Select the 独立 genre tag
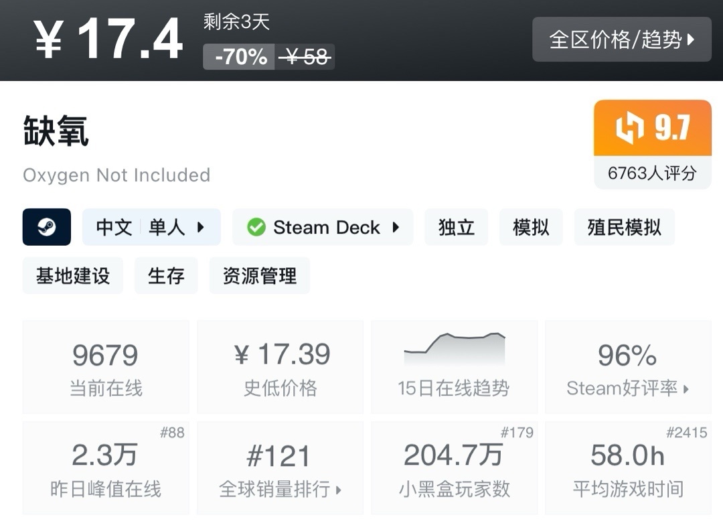Image resolution: width=723 pixels, height=521 pixels. (456, 227)
